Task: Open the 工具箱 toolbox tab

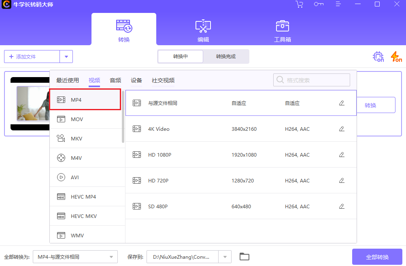Action: pyautogui.click(x=283, y=31)
